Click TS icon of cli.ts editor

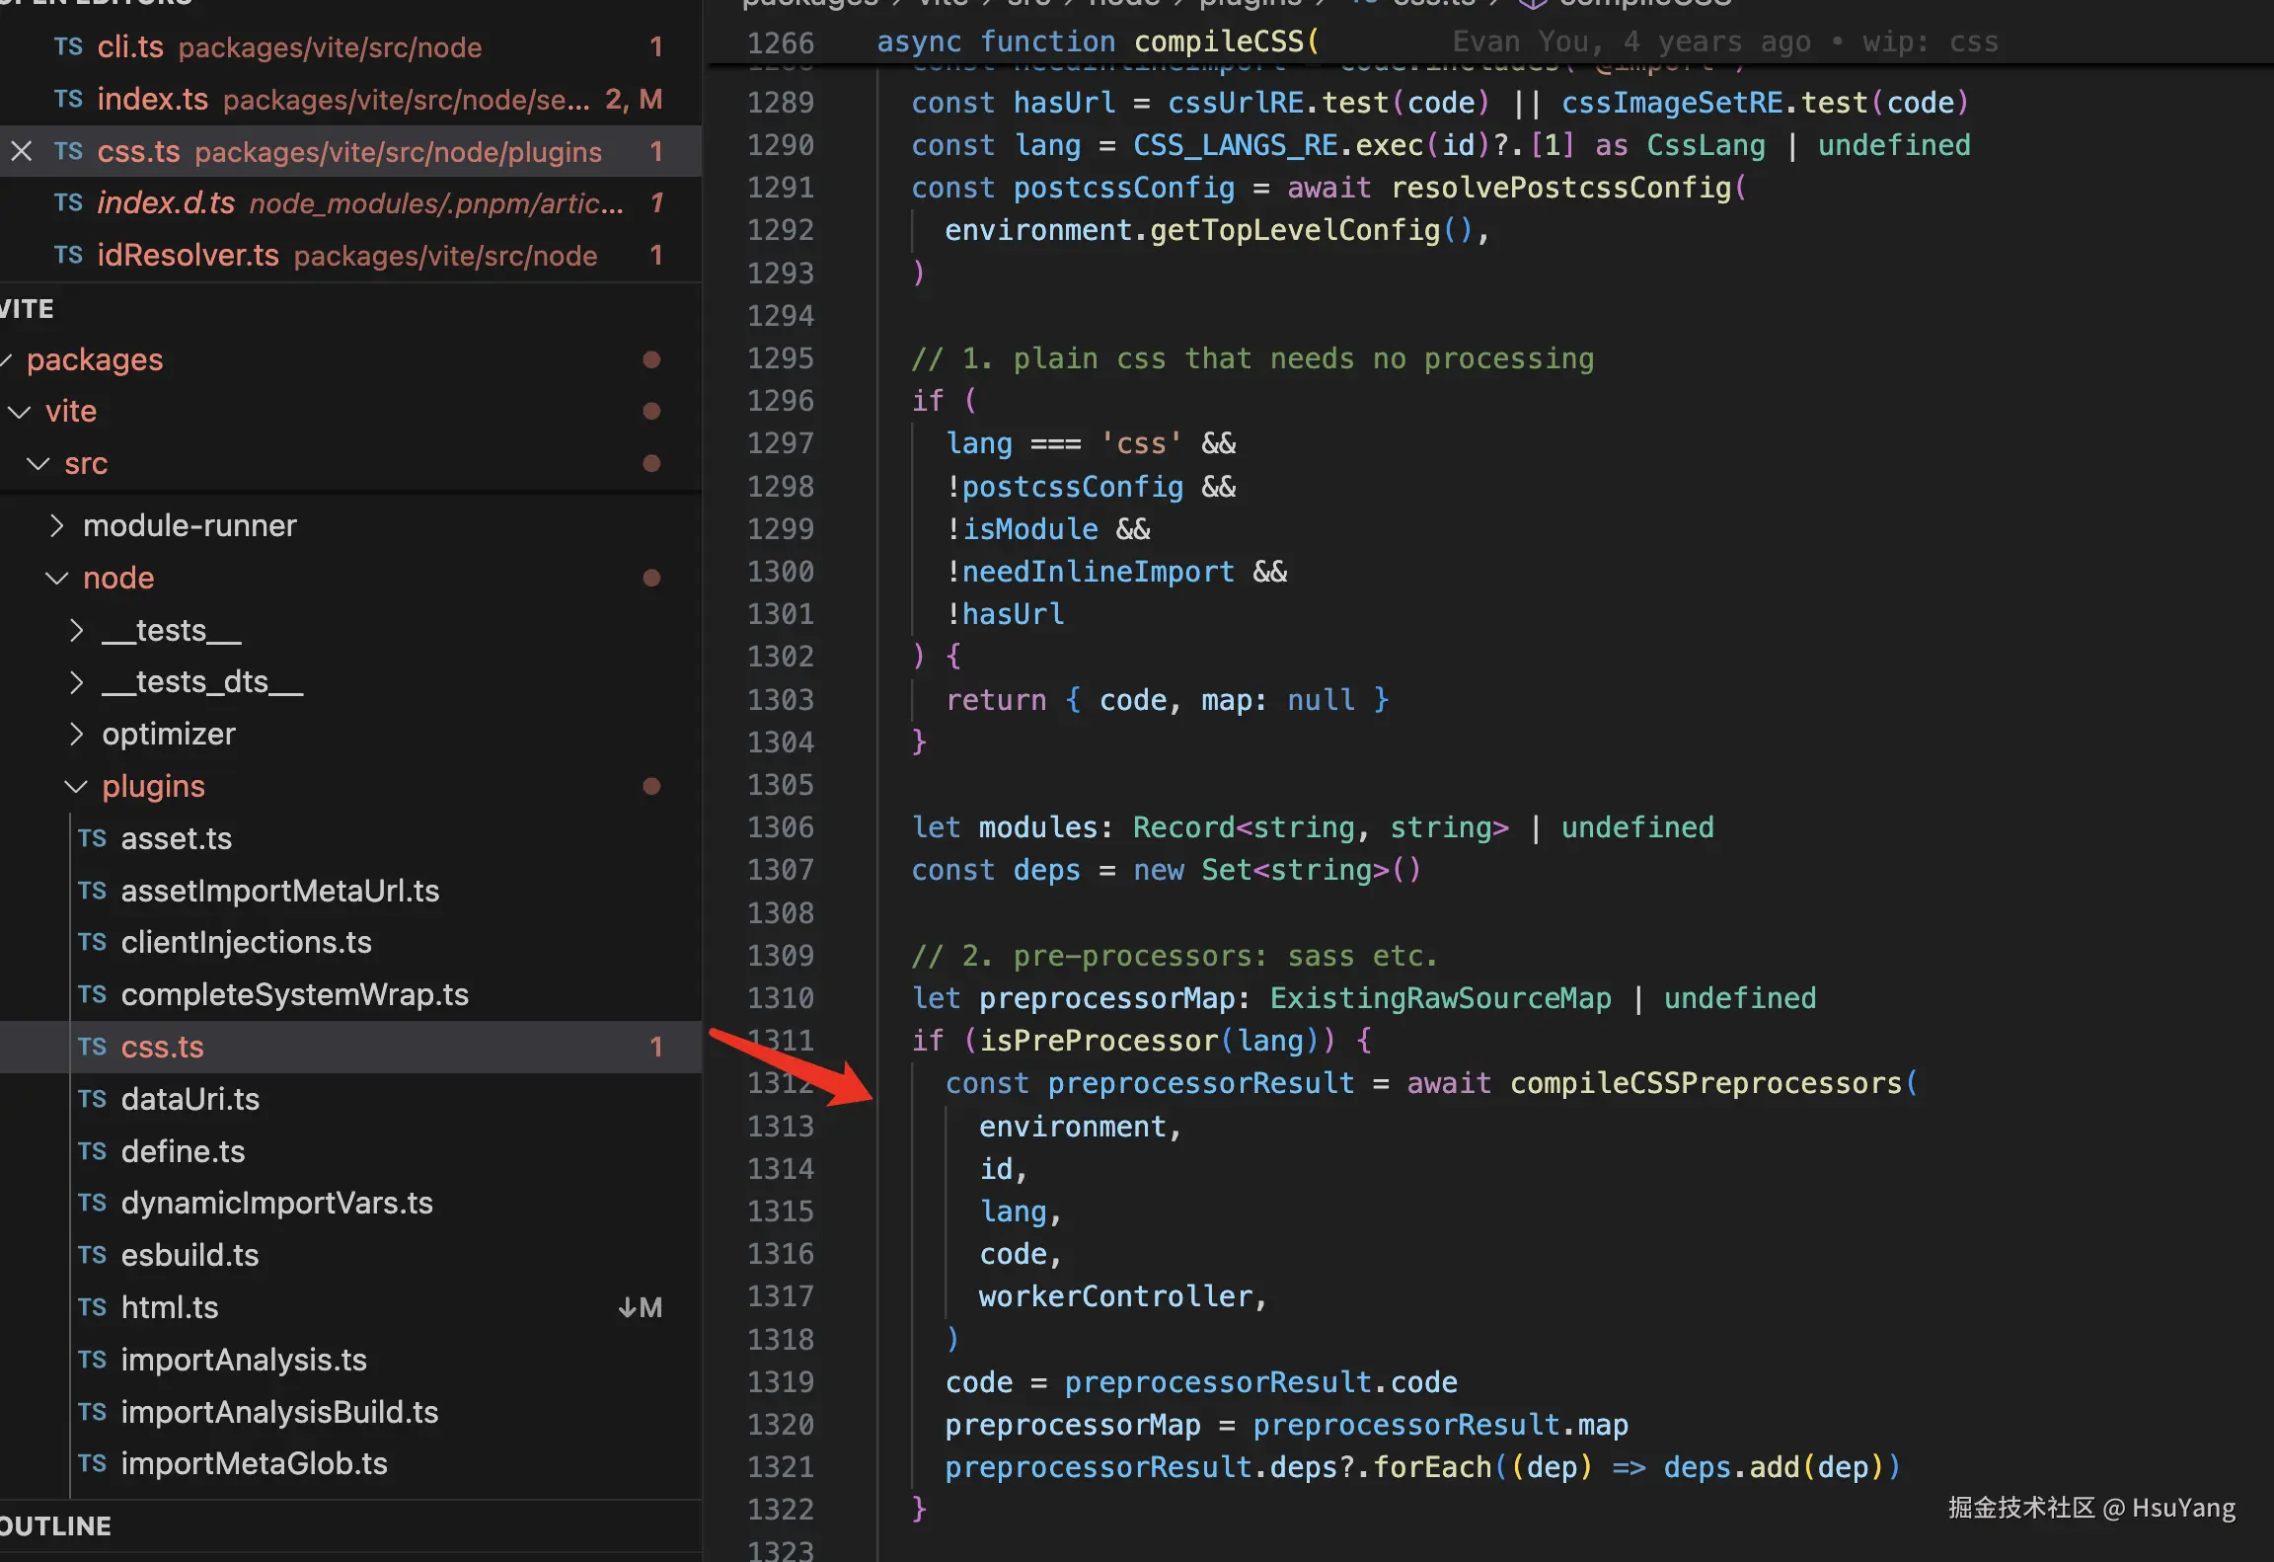pyautogui.click(x=68, y=46)
